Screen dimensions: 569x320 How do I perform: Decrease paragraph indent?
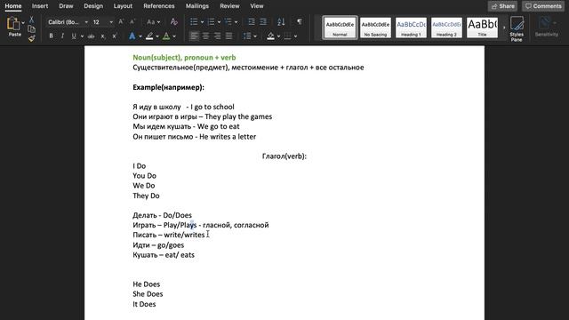pos(251,22)
